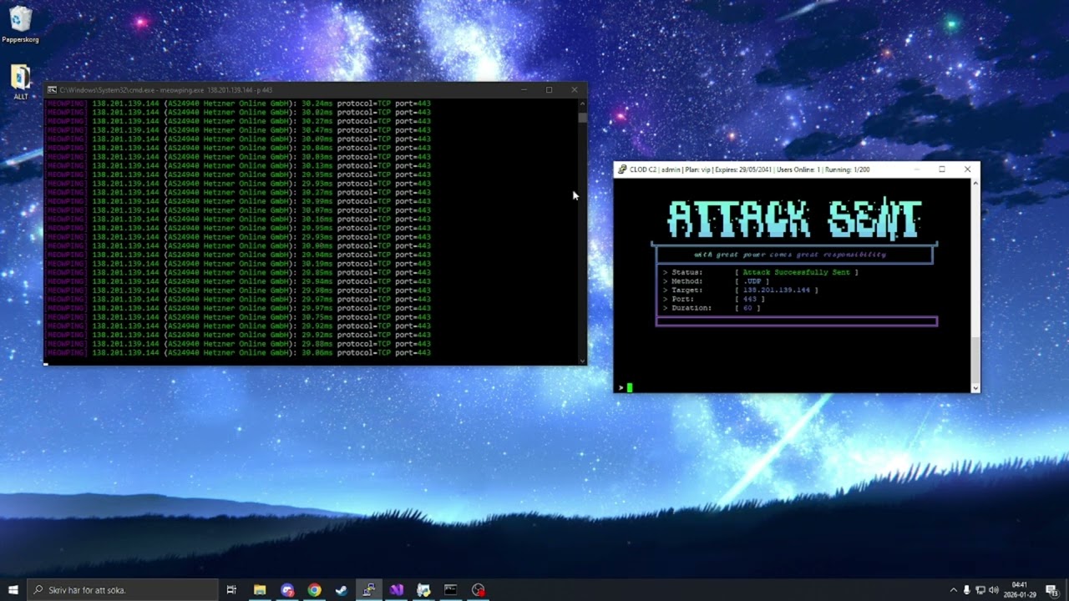Open Visual Studio from the taskbar
Screen dimensions: 1069x601
coord(396,589)
